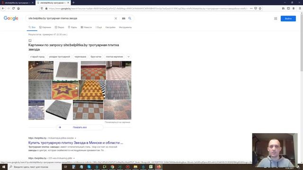Open Task View on the taskbar
This screenshot has height=170, width=303.
(x=66, y=167)
